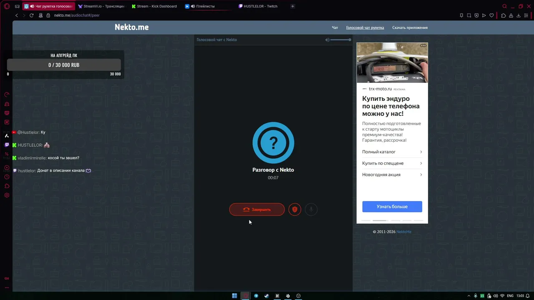Open the Голосовой чат рулетка page
534x300 pixels.
[x=365, y=27]
